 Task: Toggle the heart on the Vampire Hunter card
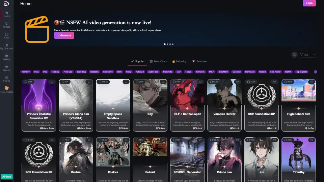click(x=237, y=82)
